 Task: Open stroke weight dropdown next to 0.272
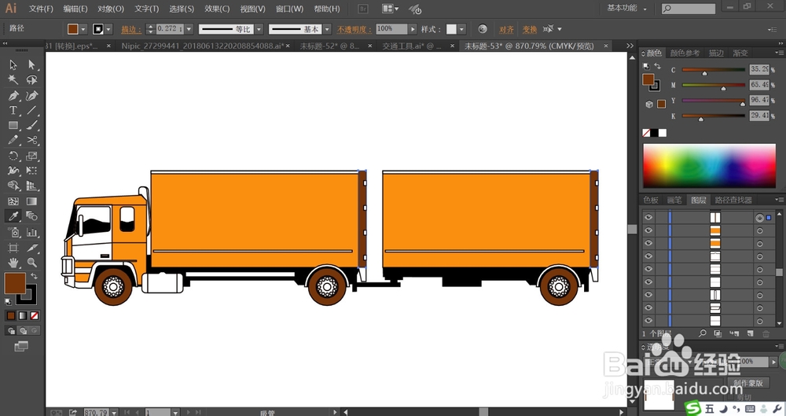pos(189,29)
